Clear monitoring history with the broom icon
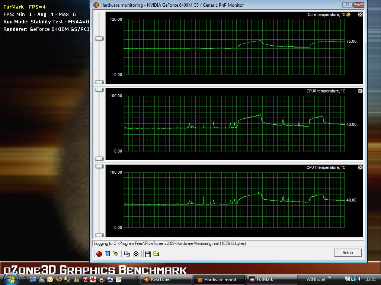This screenshot has height=285, width=381. point(116,254)
